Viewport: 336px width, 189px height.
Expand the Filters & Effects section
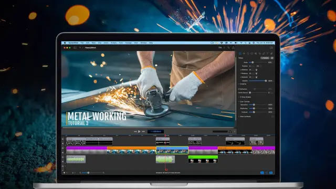(239, 117)
